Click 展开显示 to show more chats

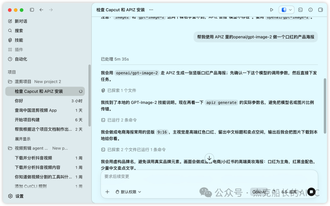[x=23, y=139]
